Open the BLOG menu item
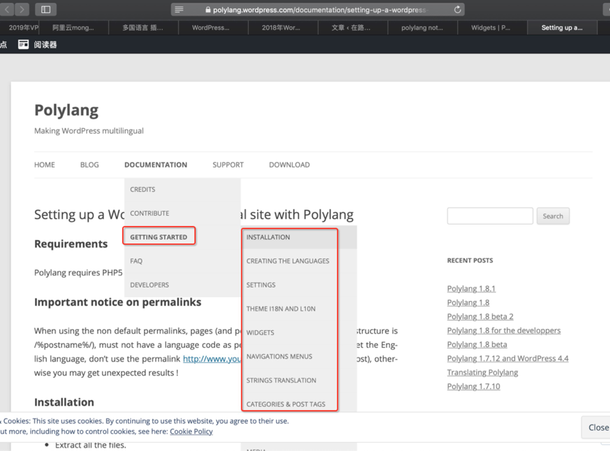610x451 pixels. click(89, 165)
